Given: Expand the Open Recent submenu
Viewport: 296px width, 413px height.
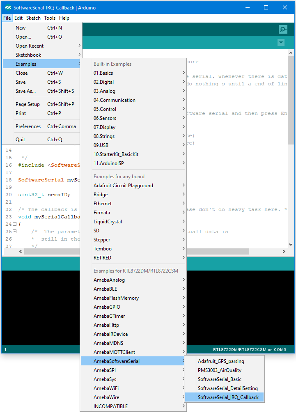Looking at the screenshot, I should [x=42, y=46].
